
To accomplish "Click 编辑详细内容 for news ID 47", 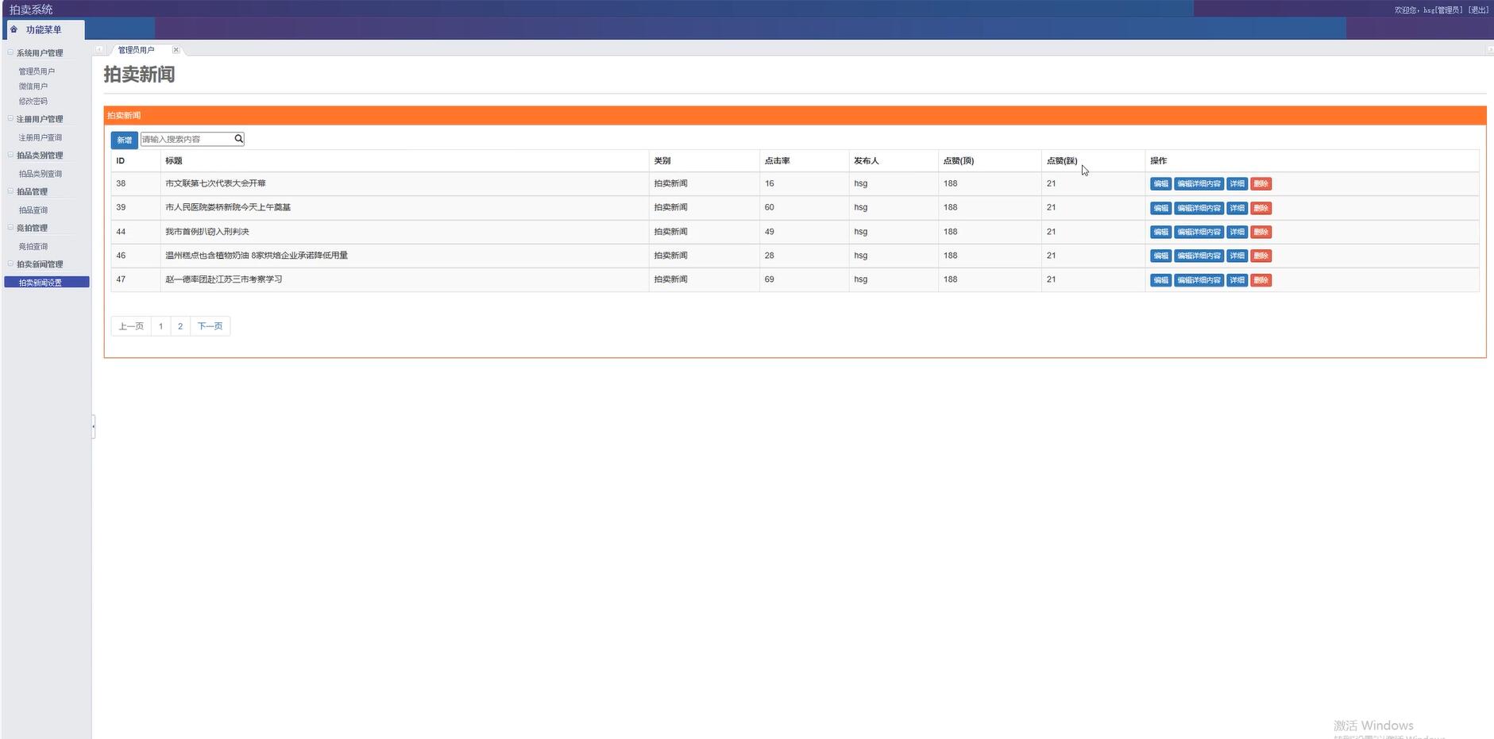I will click(x=1199, y=280).
